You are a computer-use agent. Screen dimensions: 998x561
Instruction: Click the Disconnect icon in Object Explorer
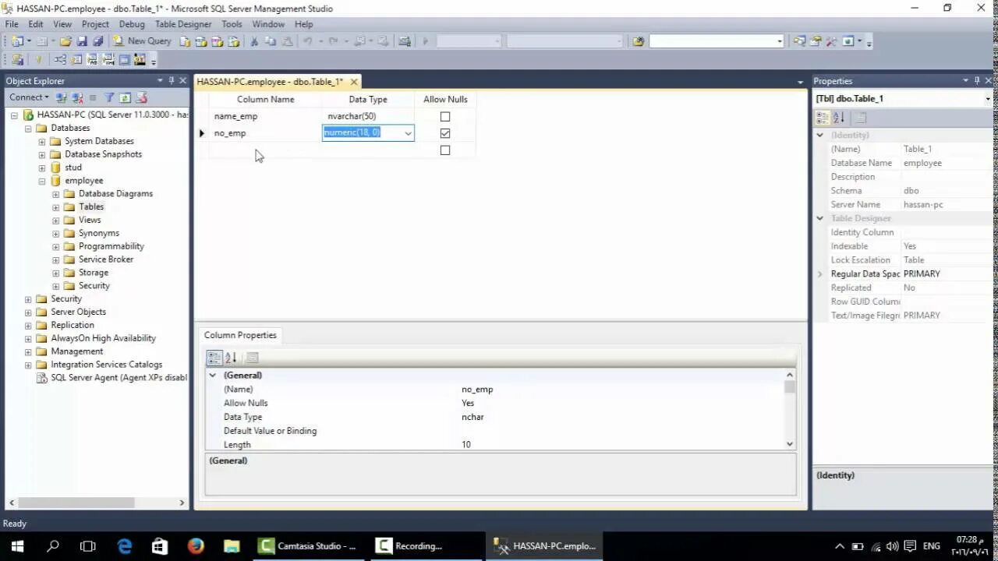click(x=77, y=97)
